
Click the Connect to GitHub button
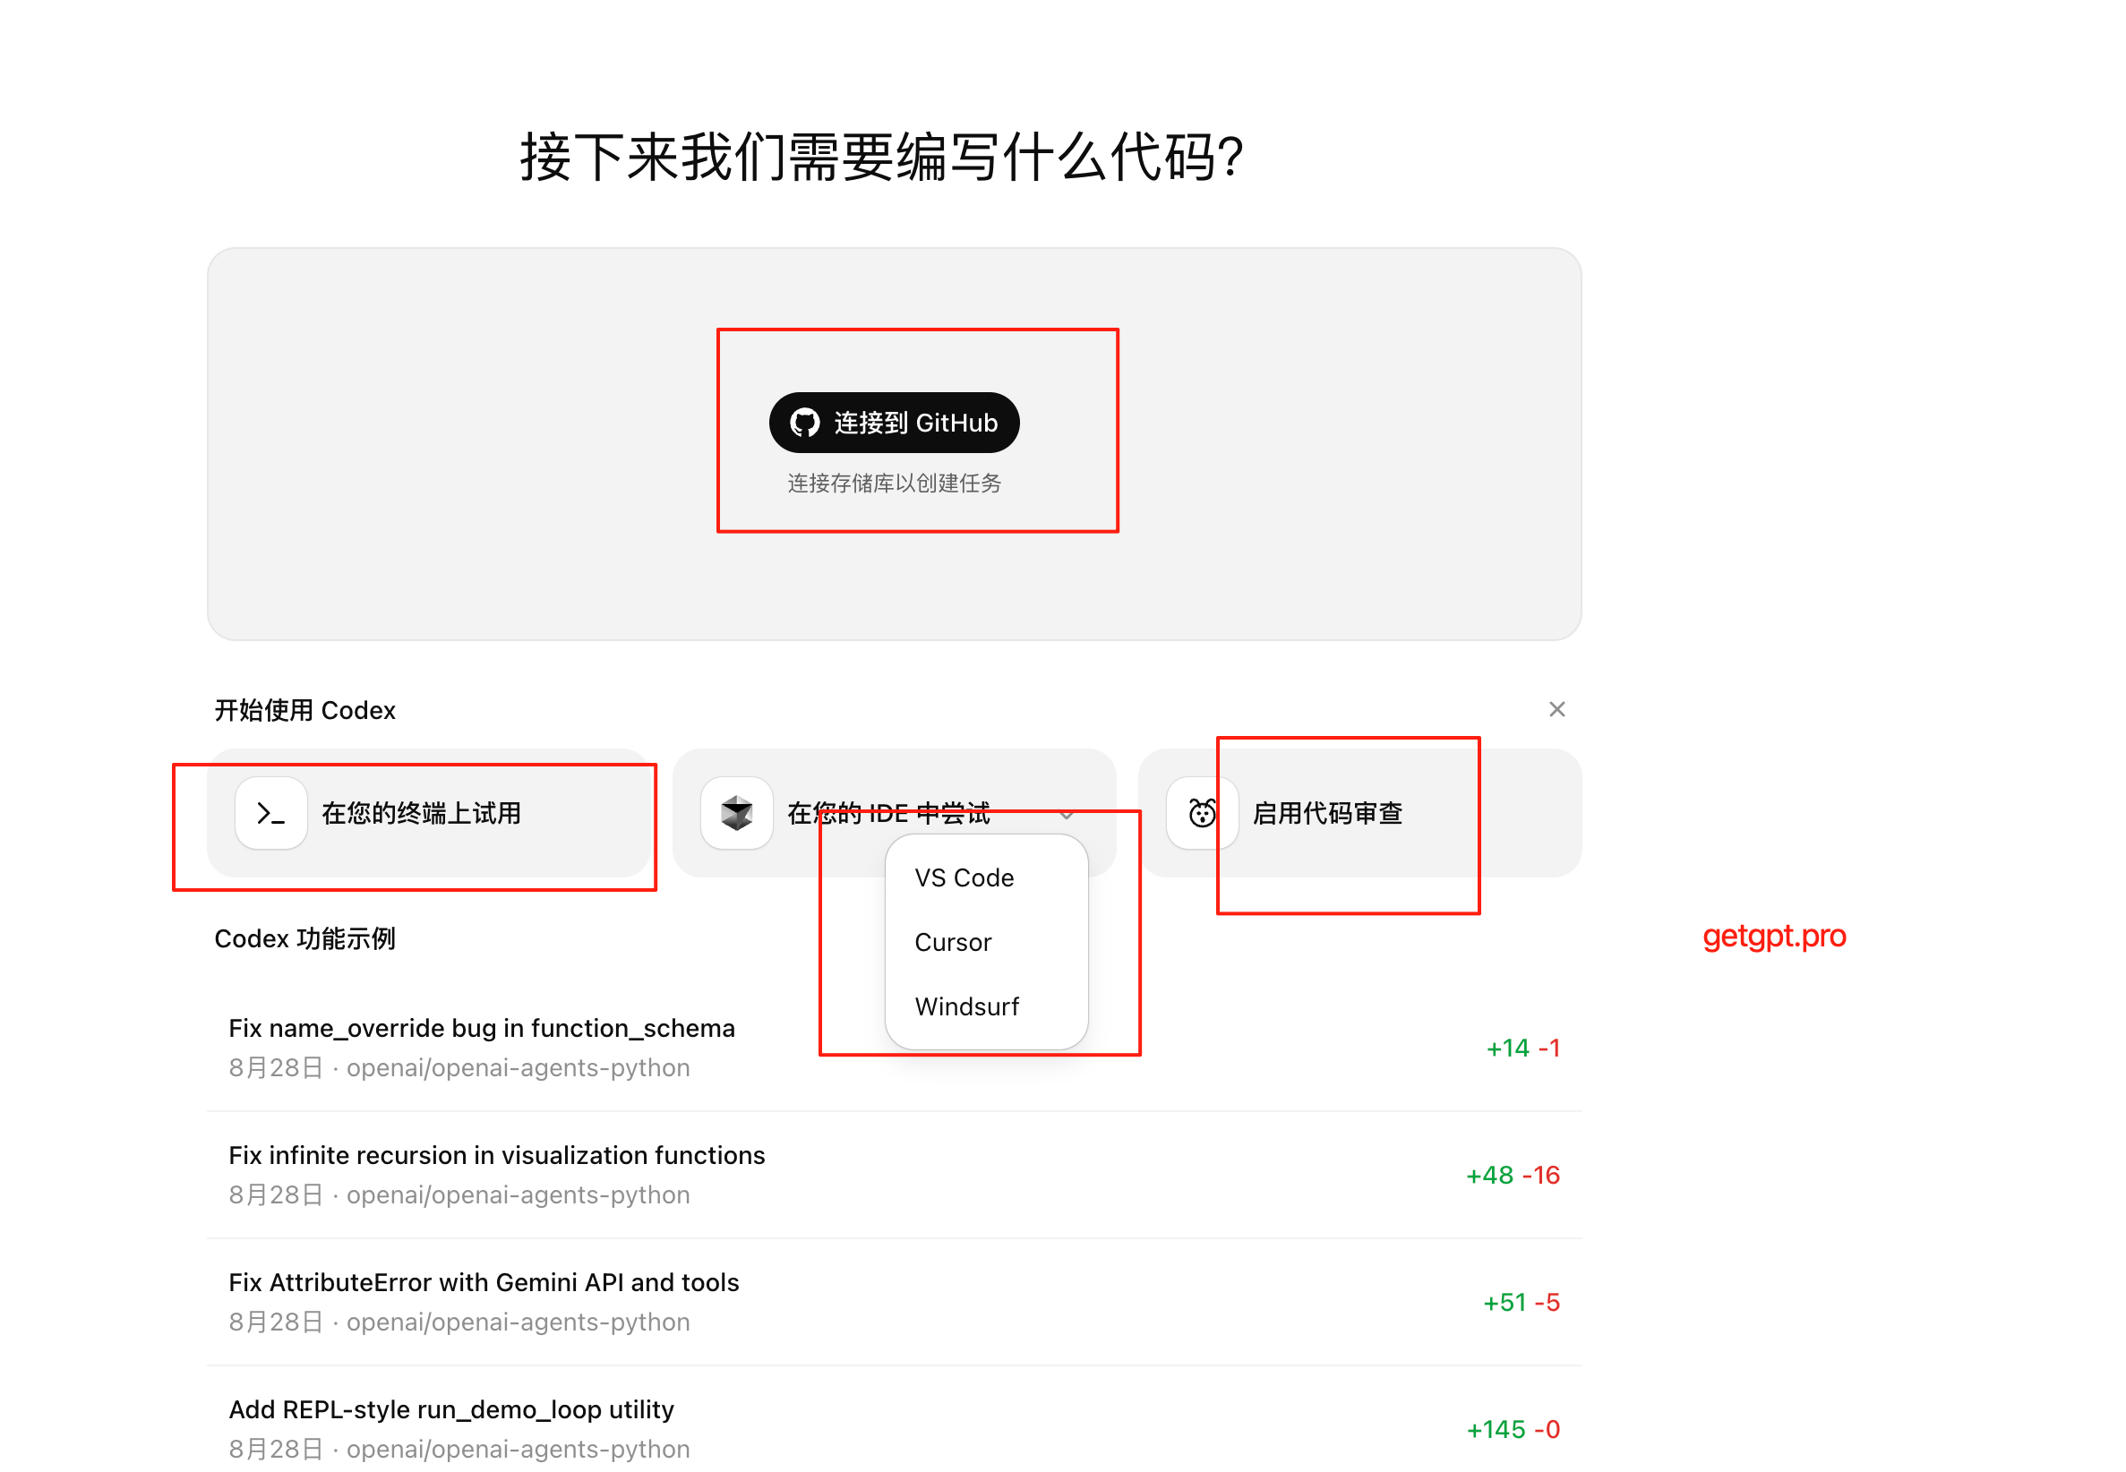coord(894,423)
